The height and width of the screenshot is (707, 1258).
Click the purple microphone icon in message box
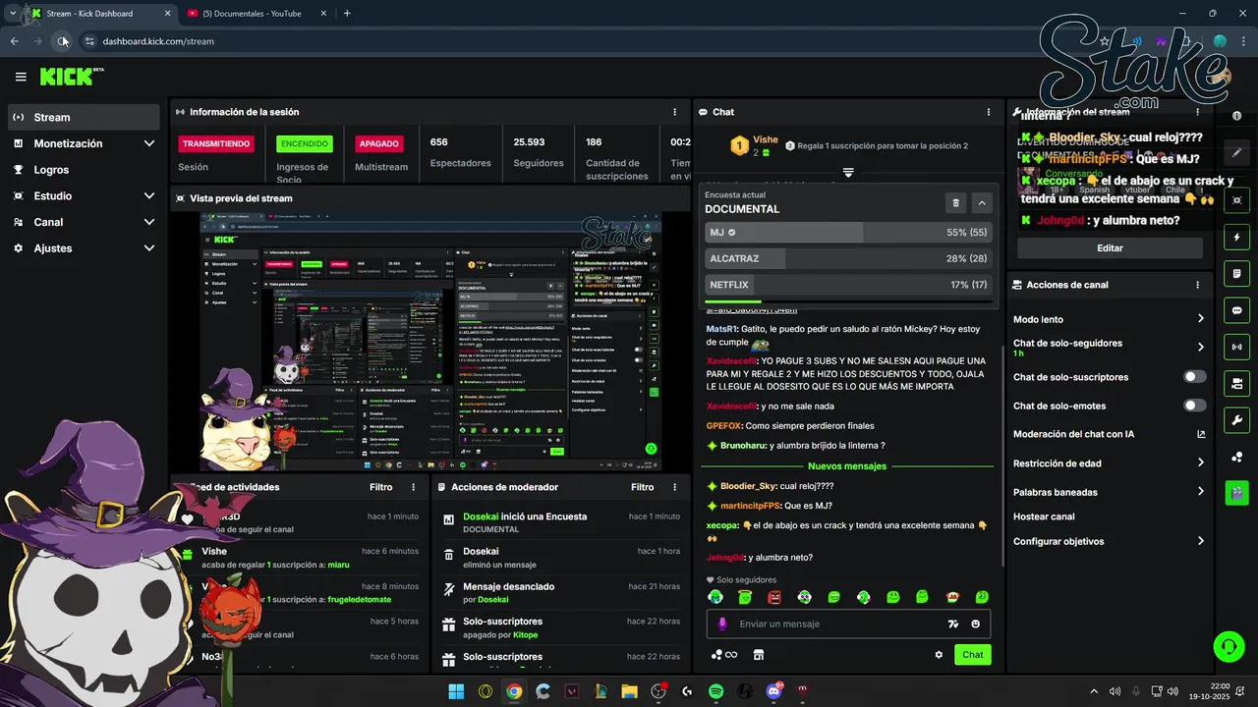pyautogui.click(x=722, y=624)
